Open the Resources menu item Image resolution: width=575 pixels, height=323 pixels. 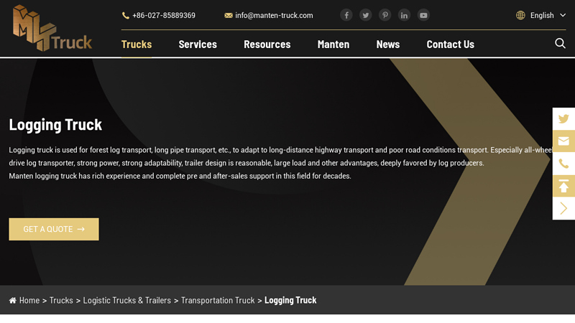click(x=267, y=45)
